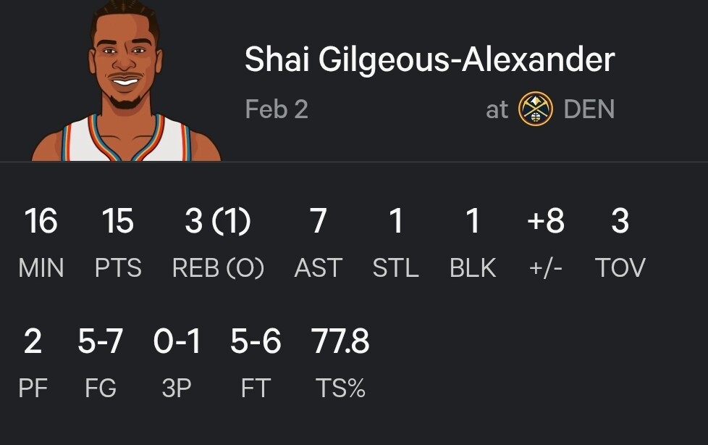Click the STL steals label

click(x=395, y=268)
